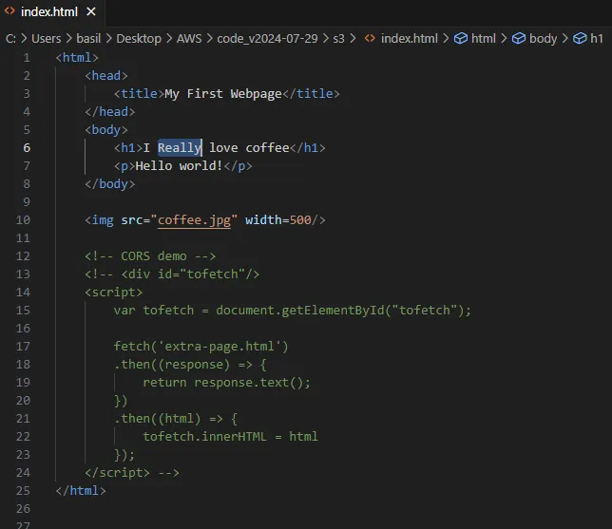Click the word coffee in h1
Viewport: 612px width, 529px height.
point(267,148)
